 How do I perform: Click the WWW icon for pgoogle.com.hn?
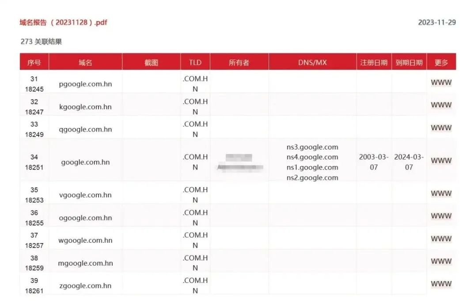[x=441, y=83]
